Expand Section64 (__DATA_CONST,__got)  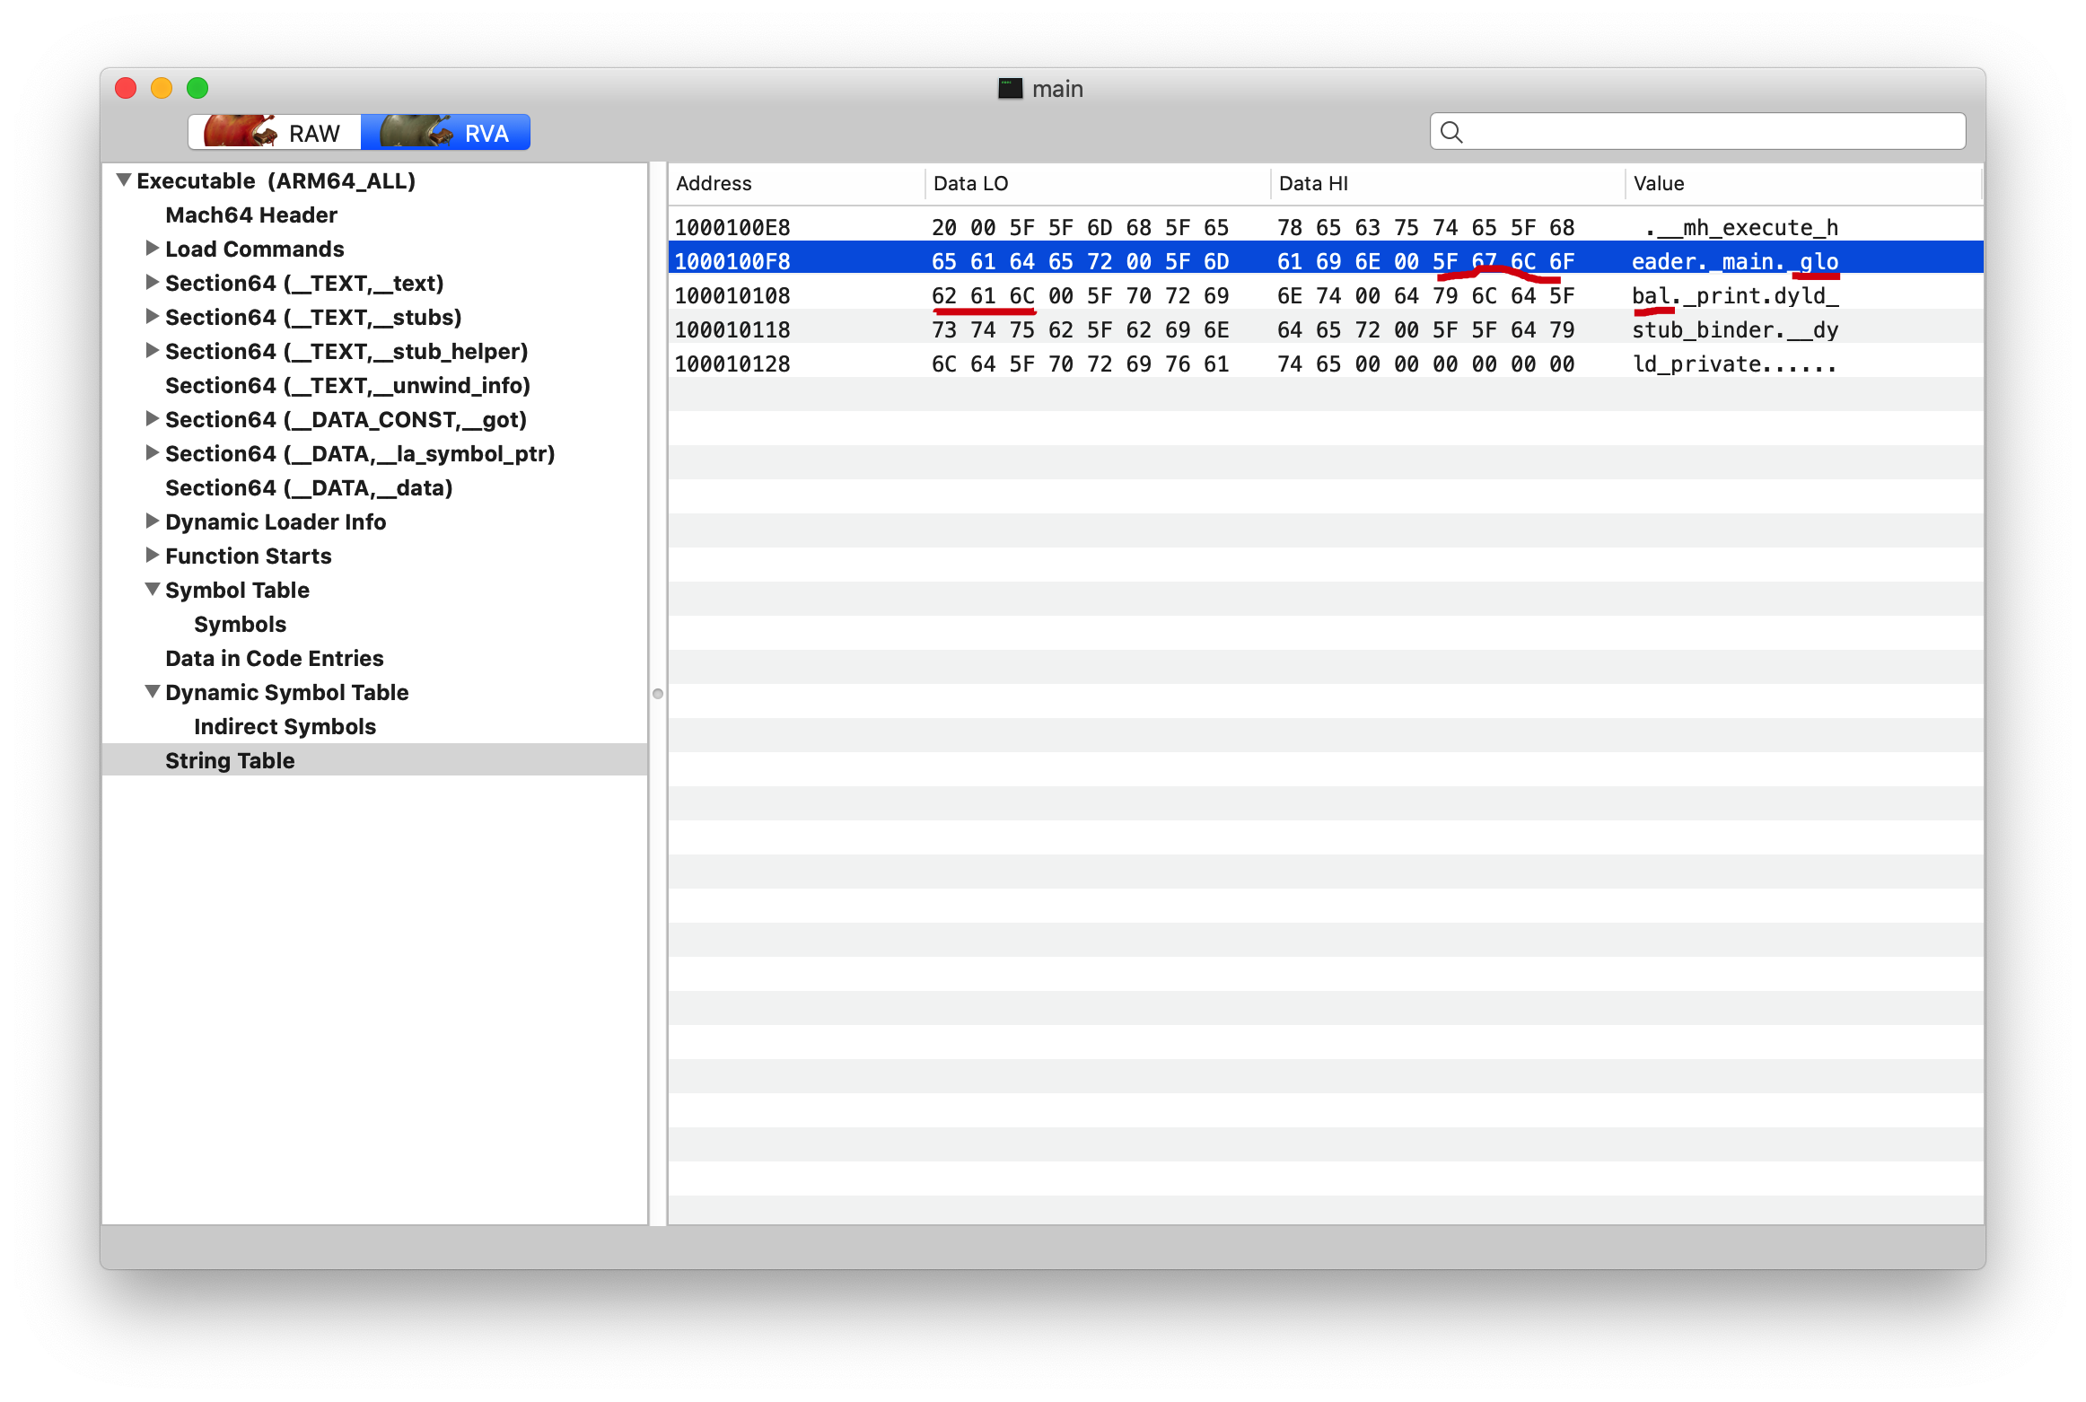point(152,418)
